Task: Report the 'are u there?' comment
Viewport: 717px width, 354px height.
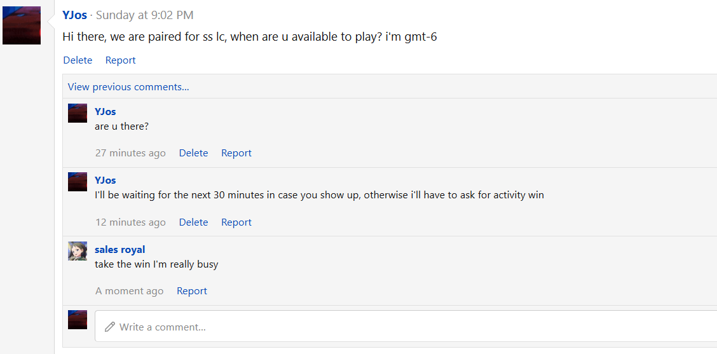Action: (x=236, y=153)
